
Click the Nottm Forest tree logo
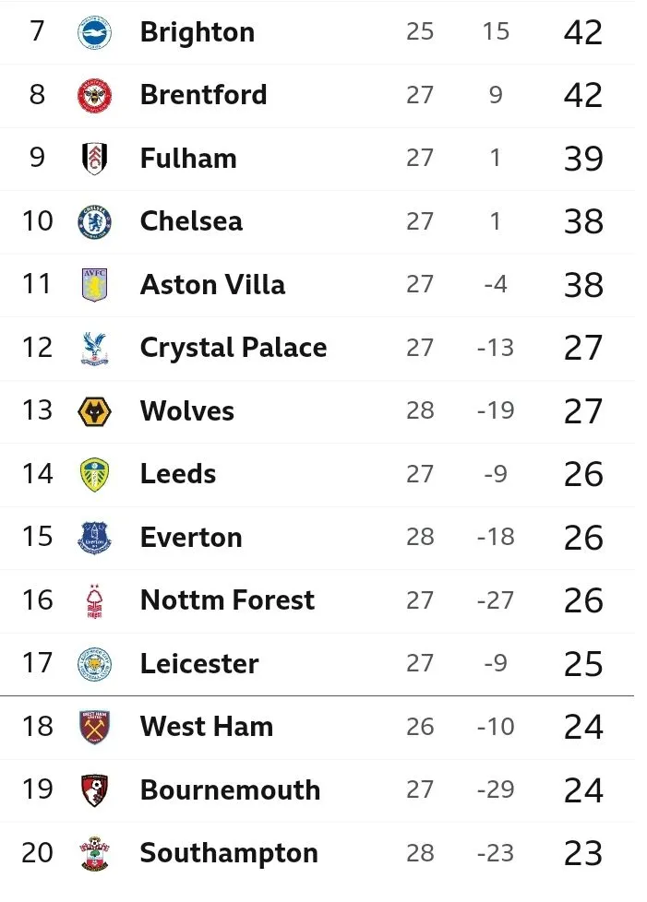(94, 600)
